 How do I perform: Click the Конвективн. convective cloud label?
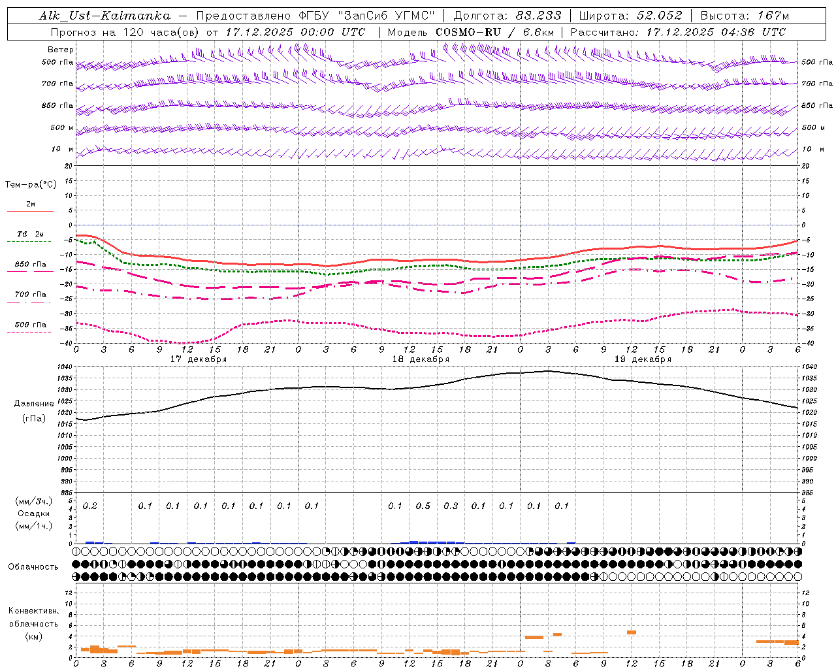(33, 611)
